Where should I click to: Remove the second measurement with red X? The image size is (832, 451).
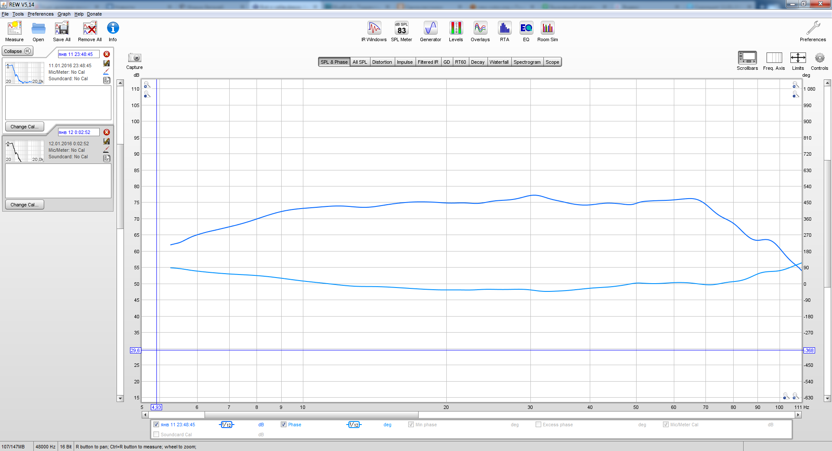(x=107, y=132)
